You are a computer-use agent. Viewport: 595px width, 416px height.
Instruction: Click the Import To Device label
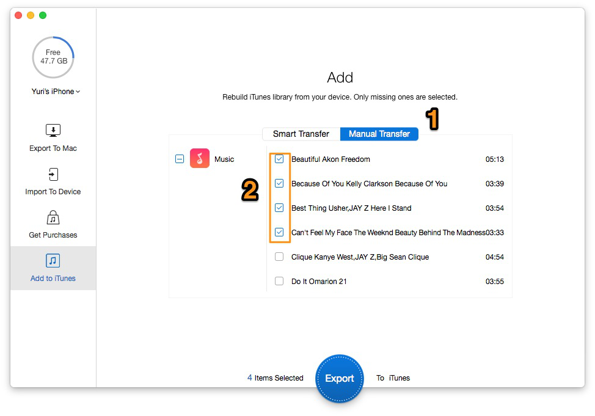point(53,192)
